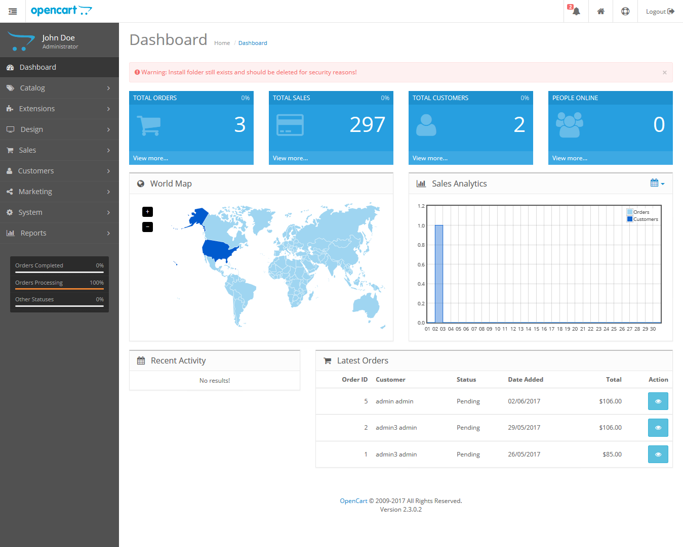This screenshot has height=547, width=683.
Task: Open the notifications bell icon
Action: pyautogui.click(x=576, y=11)
